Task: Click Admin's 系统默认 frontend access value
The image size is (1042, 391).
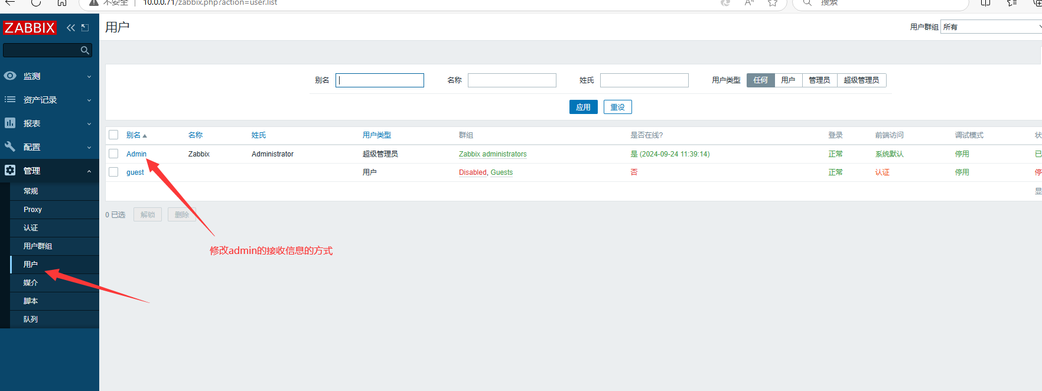Action: [x=890, y=154]
